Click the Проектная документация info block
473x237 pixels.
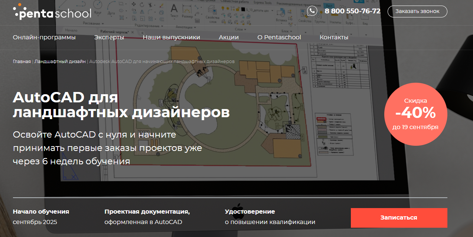(x=147, y=217)
